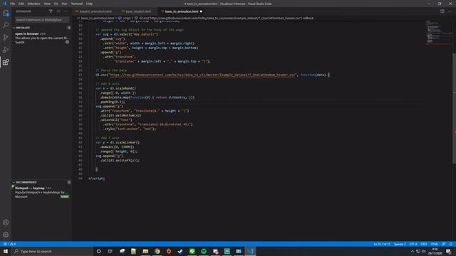Image resolution: width=456 pixels, height=256 pixels.
Task: Change language mode HTML
Action: click(x=434, y=244)
